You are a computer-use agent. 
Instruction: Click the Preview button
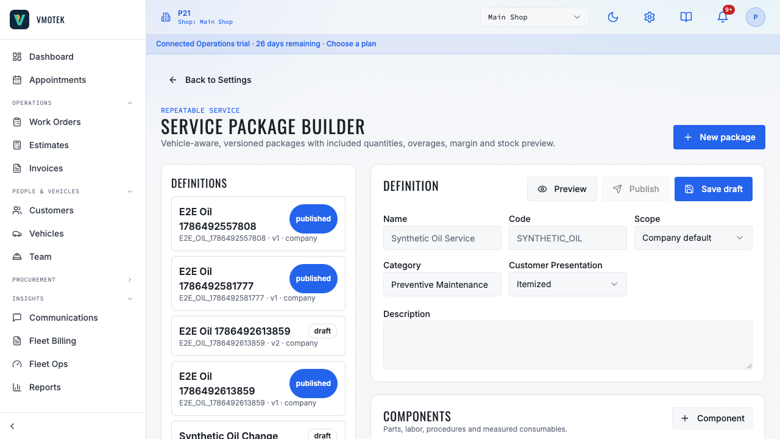click(562, 189)
